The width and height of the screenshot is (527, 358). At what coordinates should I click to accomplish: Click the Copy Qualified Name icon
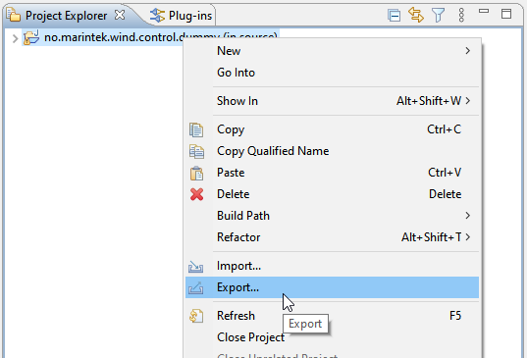point(196,151)
